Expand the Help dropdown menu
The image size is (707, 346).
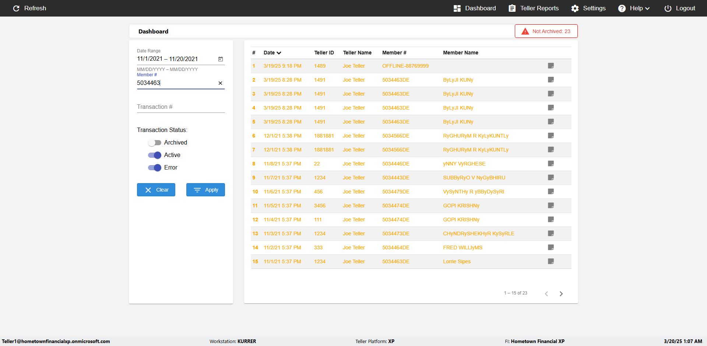point(634,8)
